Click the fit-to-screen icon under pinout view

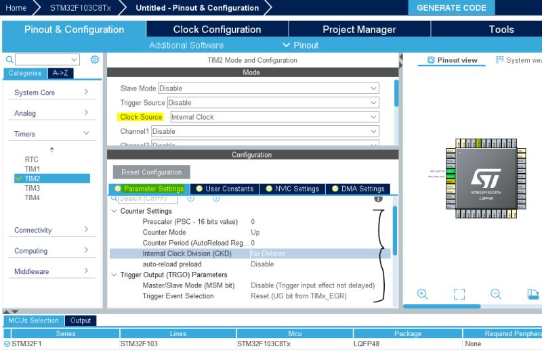click(x=459, y=294)
